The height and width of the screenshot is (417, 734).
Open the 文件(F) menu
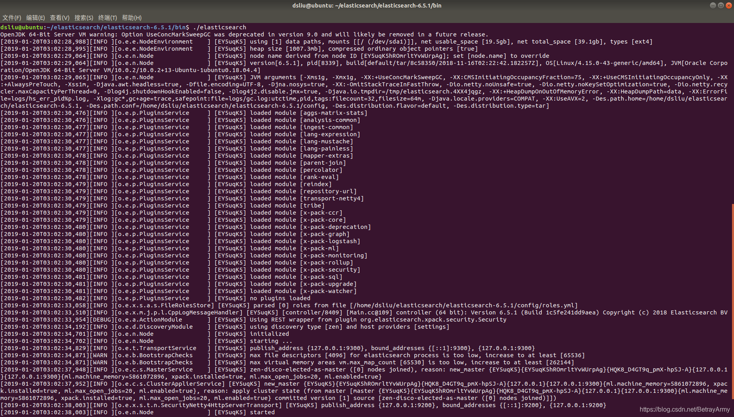tap(11, 18)
